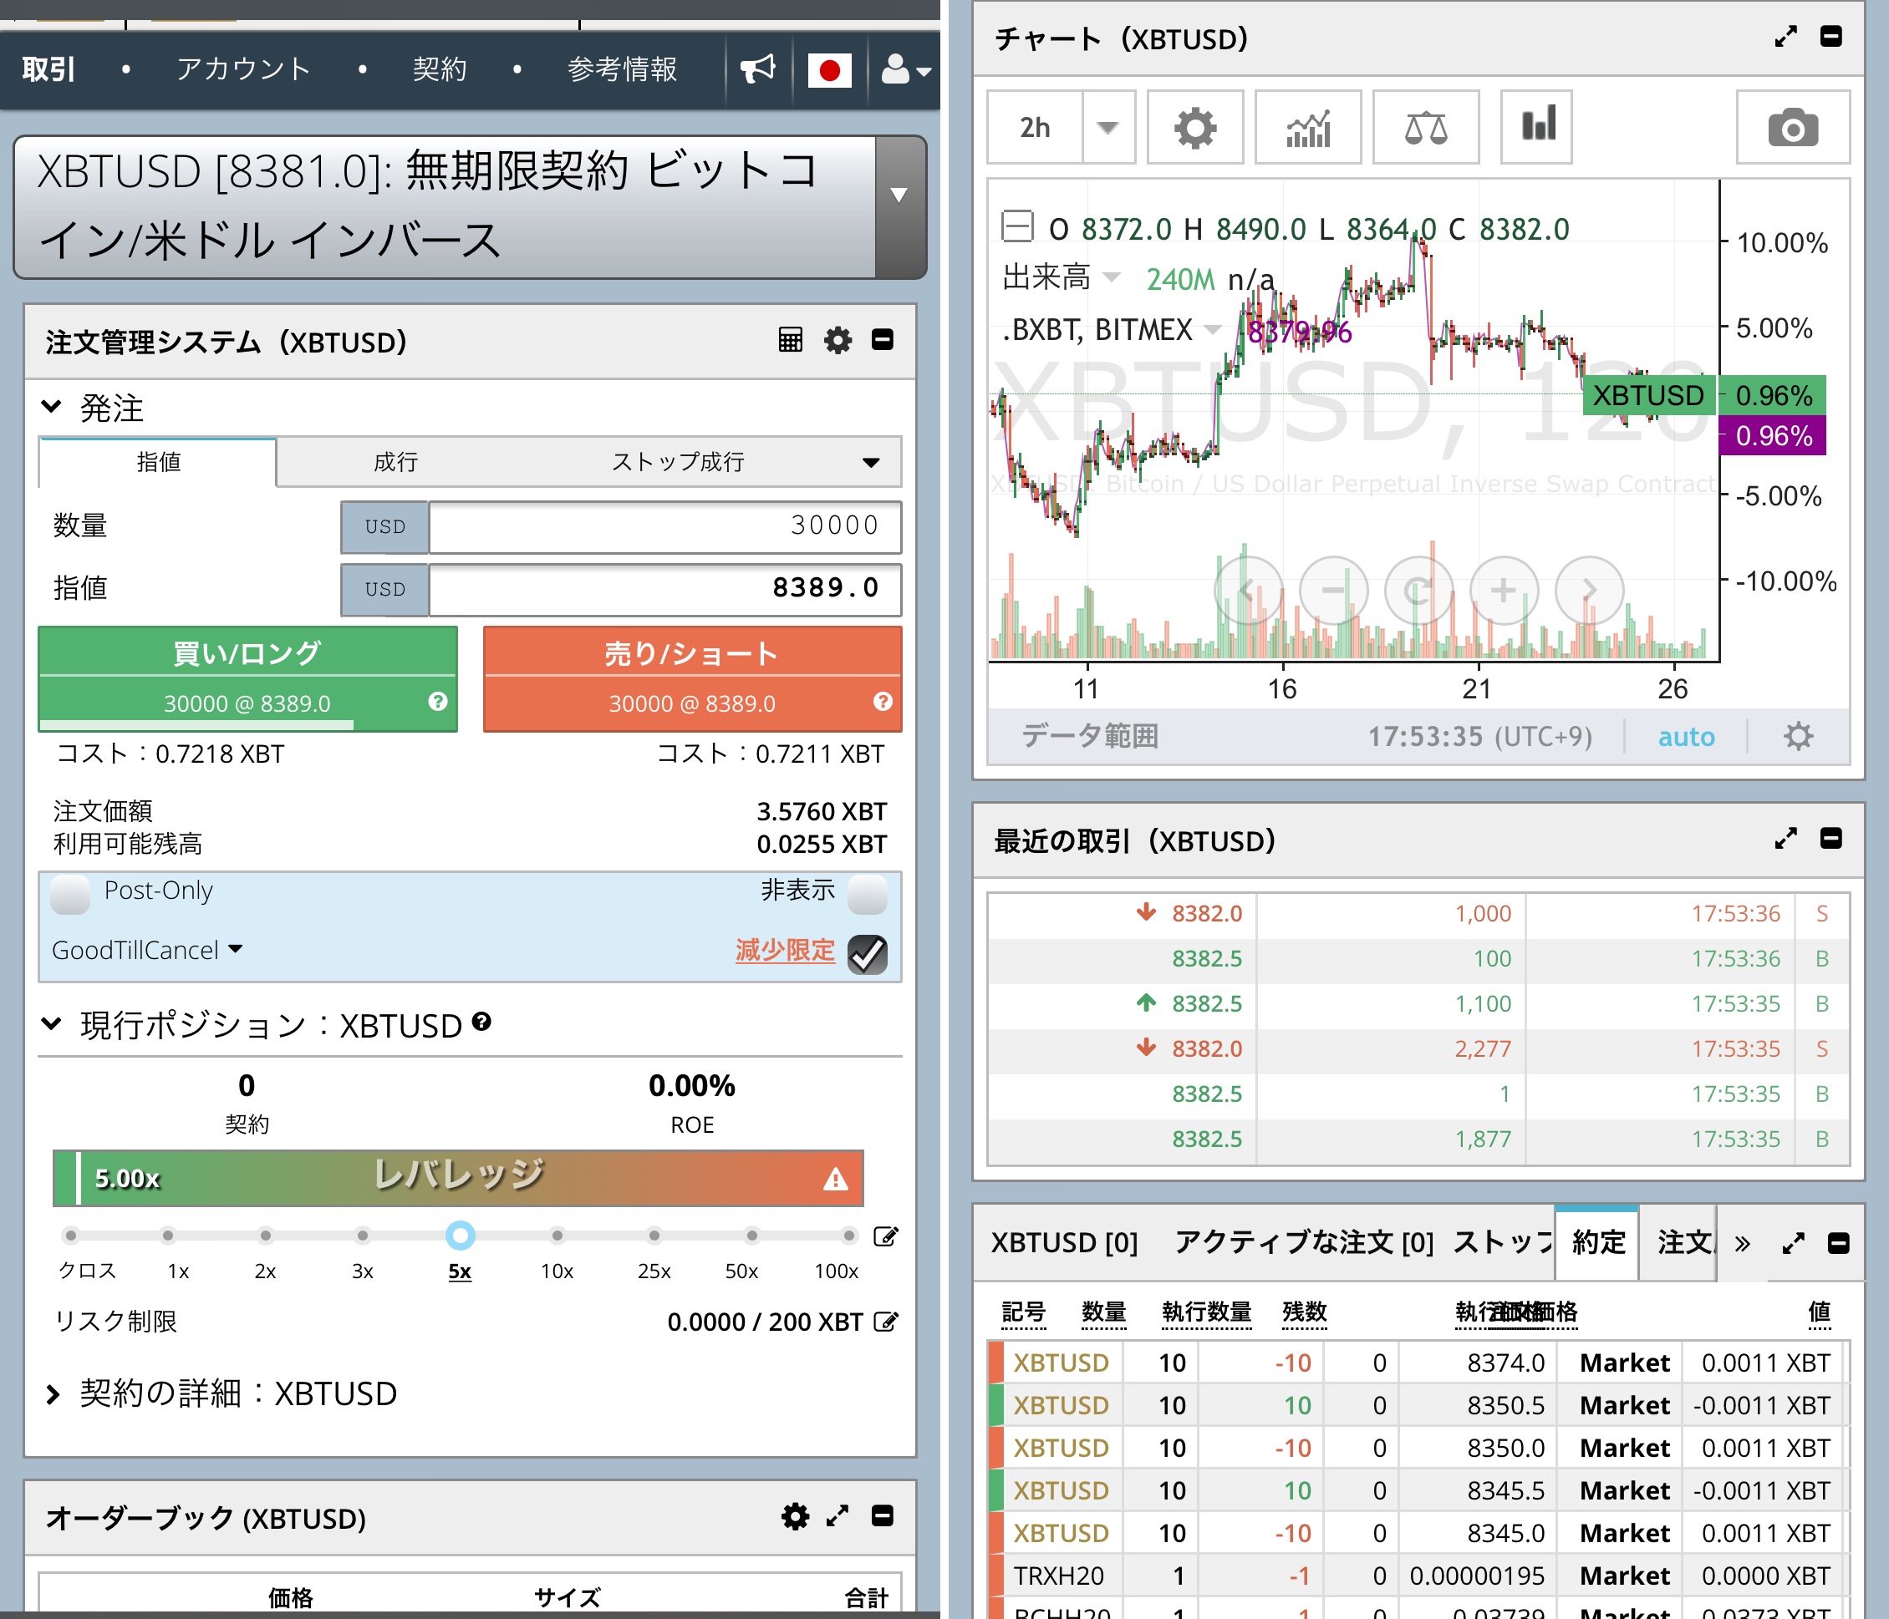Open order book settings gear
This screenshot has height=1619, width=1889.
[x=794, y=1516]
